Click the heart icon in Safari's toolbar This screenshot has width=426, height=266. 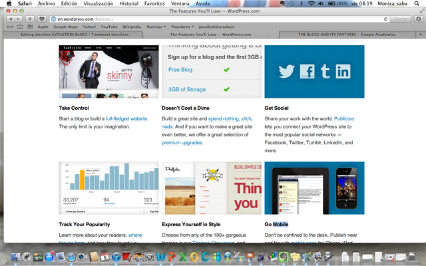coord(41,19)
